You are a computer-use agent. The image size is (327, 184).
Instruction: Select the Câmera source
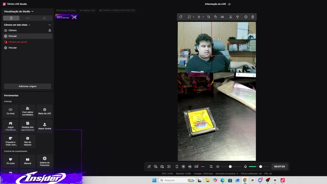(x=28, y=30)
